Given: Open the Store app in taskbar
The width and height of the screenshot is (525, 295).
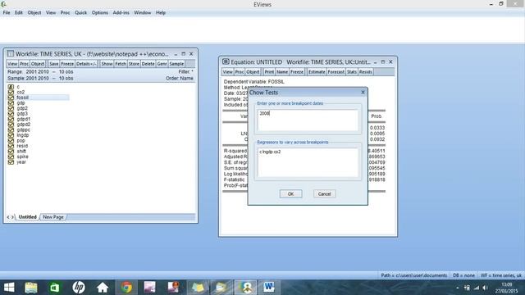Looking at the screenshot, I should (x=55, y=288).
